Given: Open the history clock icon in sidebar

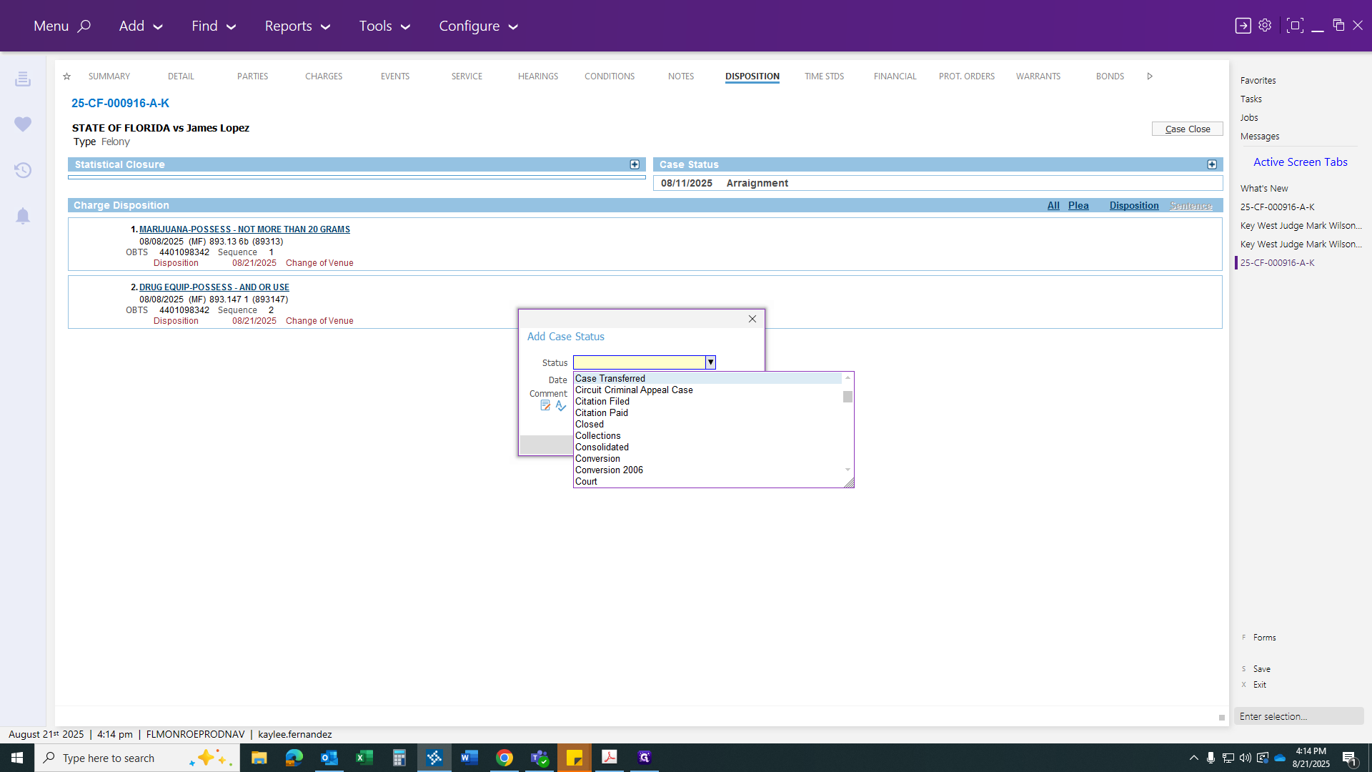Looking at the screenshot, I should tap(23, 170).
